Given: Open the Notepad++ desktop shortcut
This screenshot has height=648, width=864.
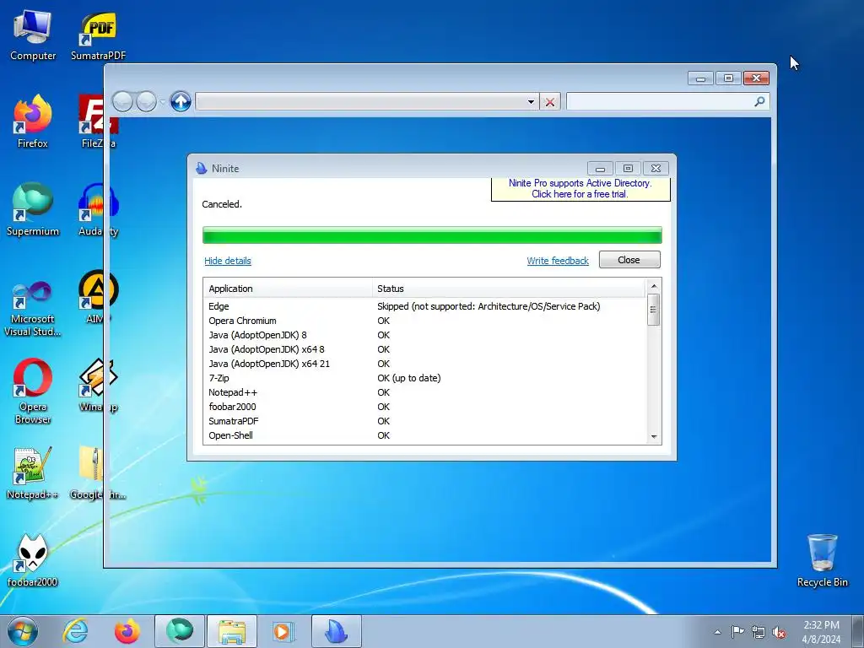Looking at the screenshot, I should 33,474.
